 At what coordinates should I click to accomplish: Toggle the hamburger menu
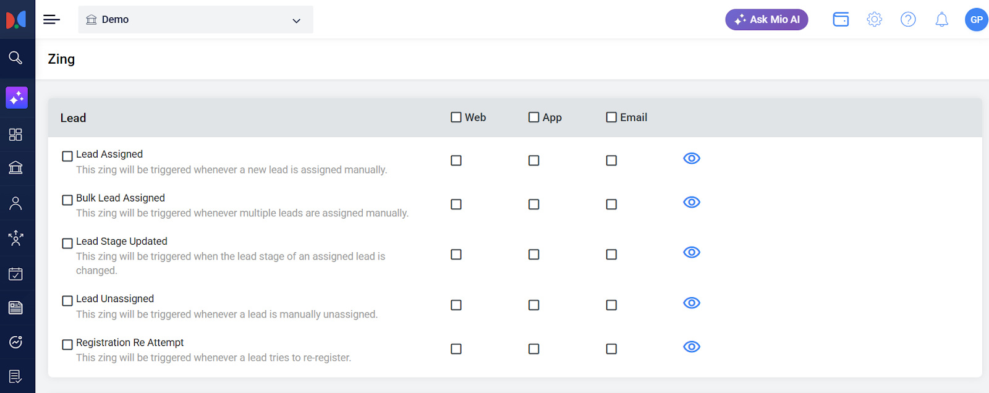[x=51, y=20]
